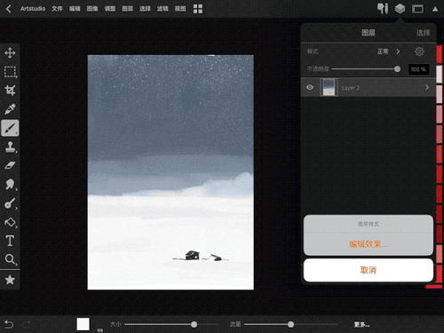444x333 pixels.
Task: Select the Dodge and Burn tool
Action: tap(10, 203)
